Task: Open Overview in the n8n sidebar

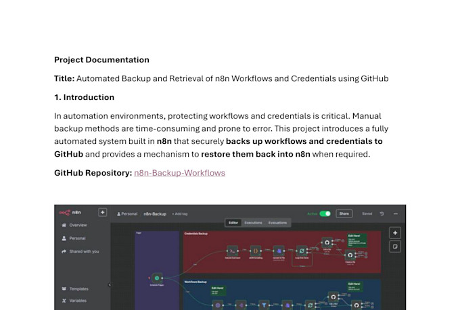Action: 74,225
